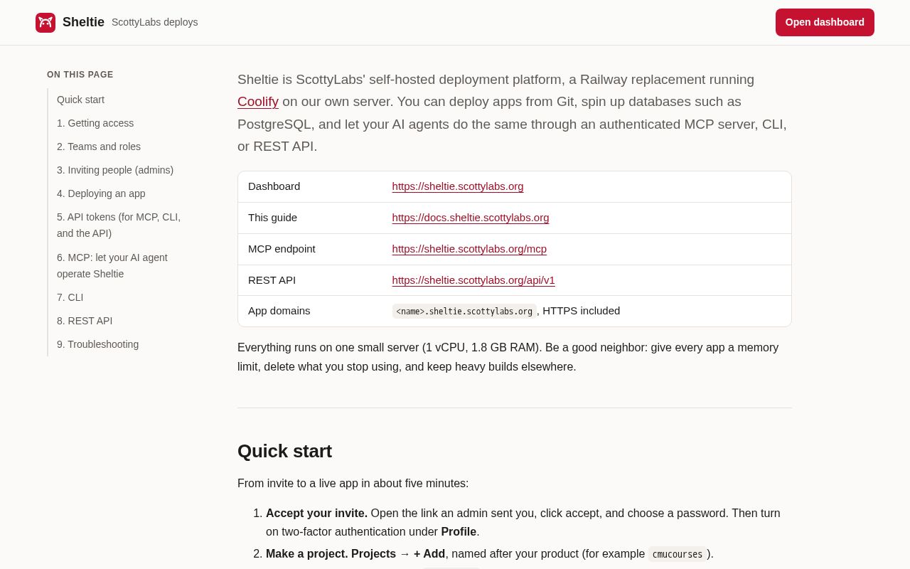Click the Sheltie dog logo icon
The image size is (910, 569).
(45, 23)
